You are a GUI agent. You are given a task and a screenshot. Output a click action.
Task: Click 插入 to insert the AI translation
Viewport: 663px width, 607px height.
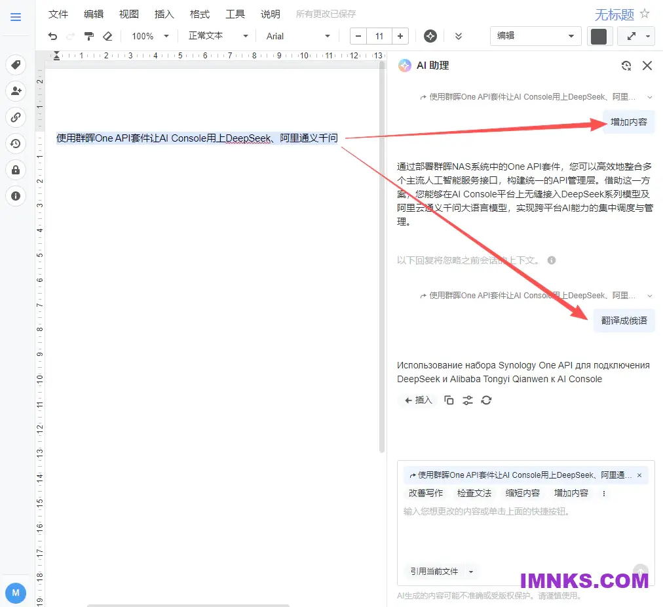pyautogui.click(x=417, y=400)
